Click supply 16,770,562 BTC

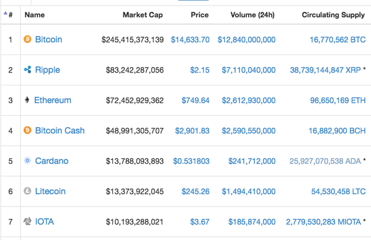[337, 40]
